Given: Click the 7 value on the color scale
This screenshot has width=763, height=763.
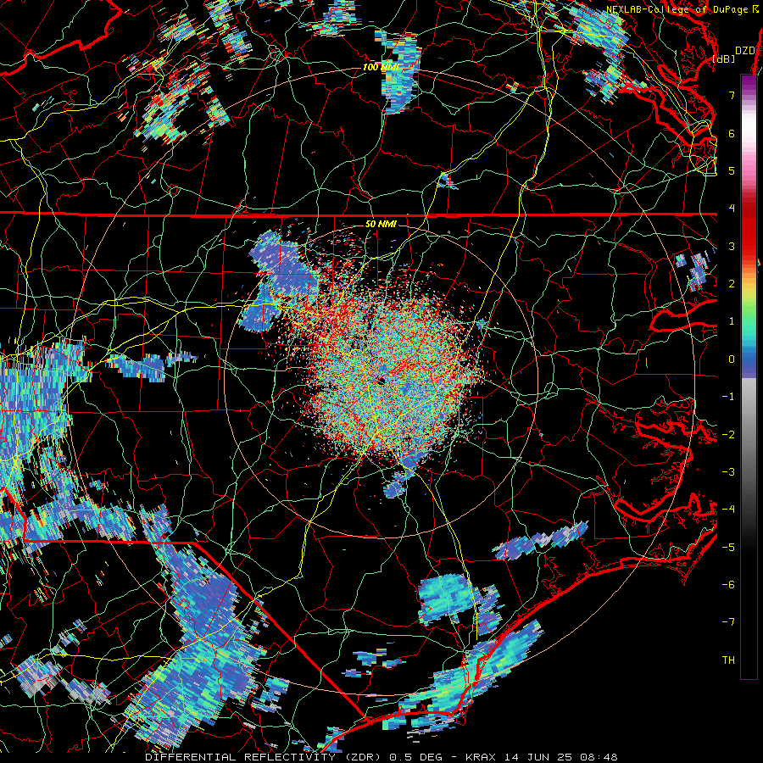Looking at the screenshot, I should 732,95.
